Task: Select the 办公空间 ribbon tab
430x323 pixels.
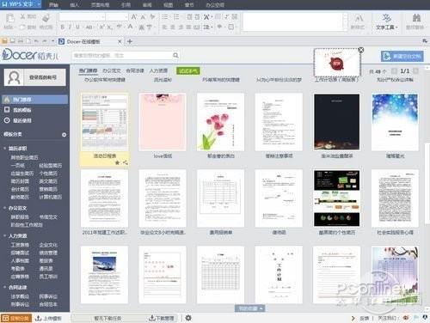Action: click(215, 5)
